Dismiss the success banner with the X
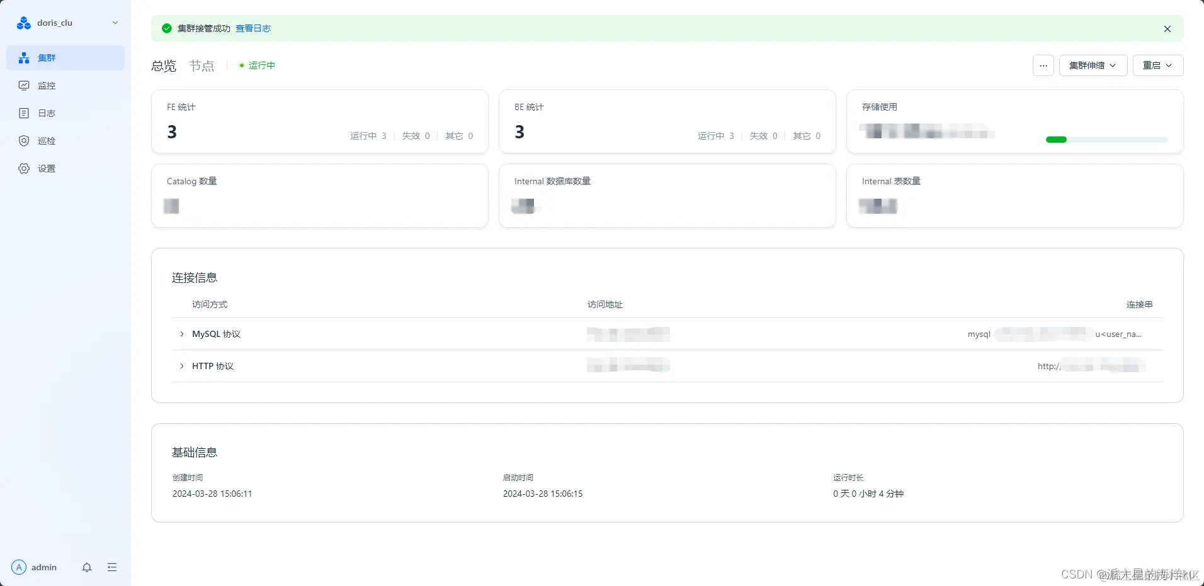The image size is (1204, 586). (1167, 29)
